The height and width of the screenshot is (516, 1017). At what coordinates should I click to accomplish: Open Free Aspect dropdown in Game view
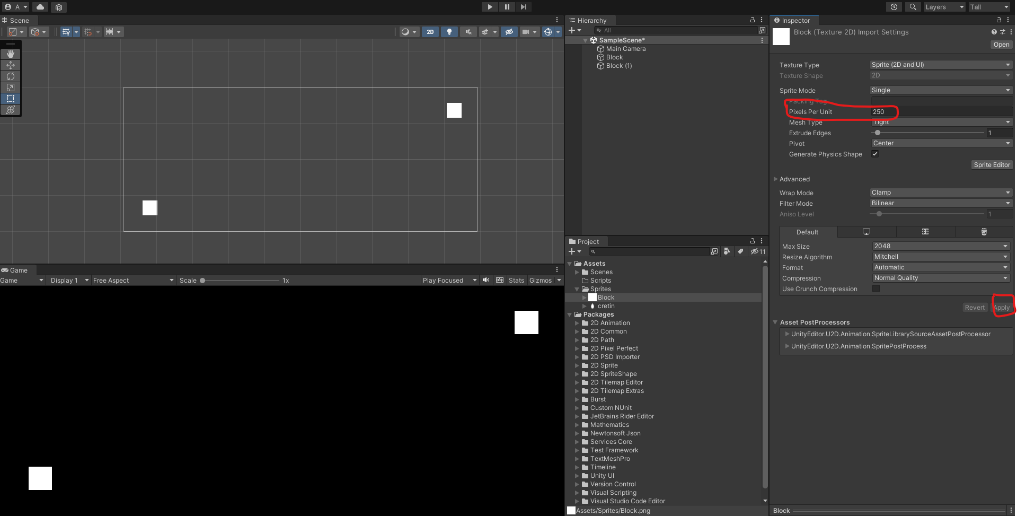point(133,280)
